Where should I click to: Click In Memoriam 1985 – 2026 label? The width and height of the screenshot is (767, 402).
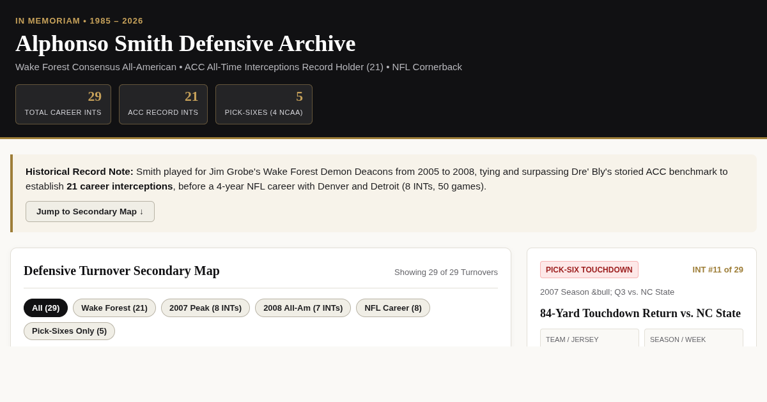coord(79,20)
